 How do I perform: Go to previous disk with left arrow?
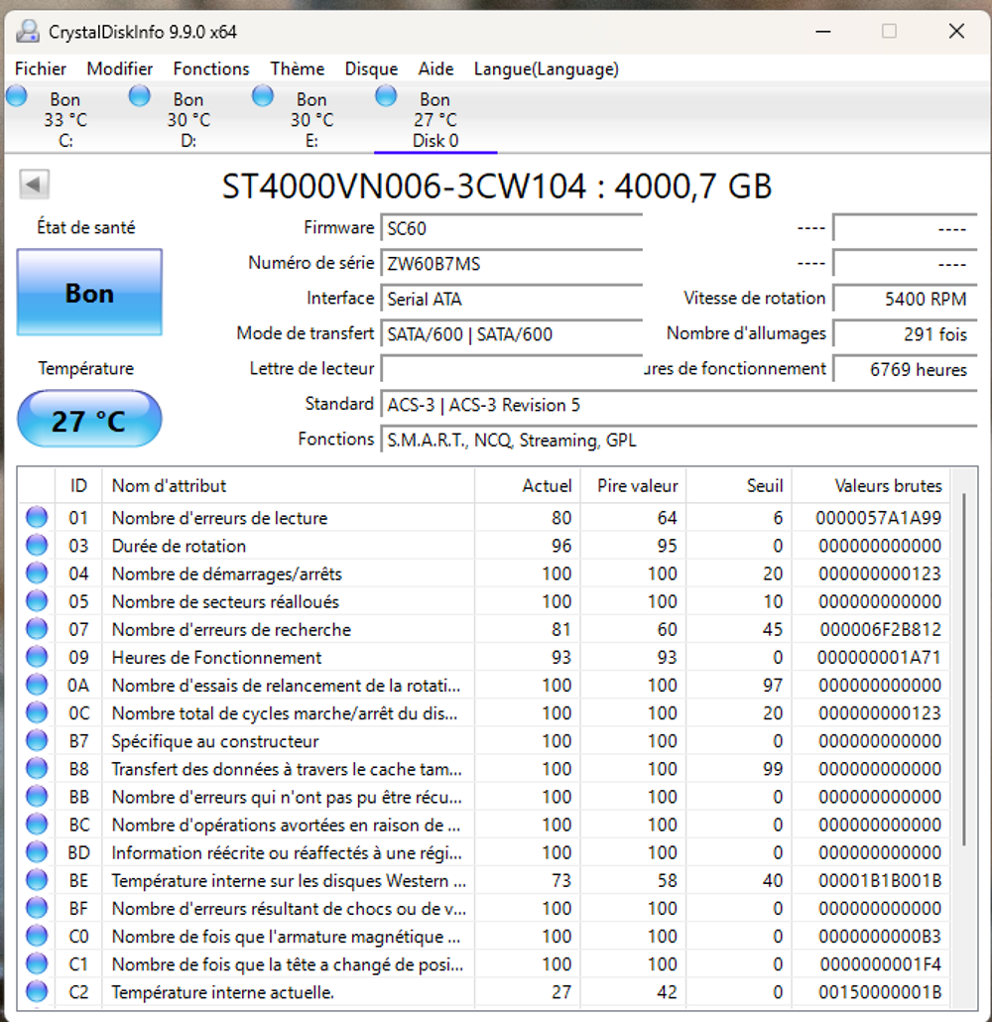(34, 185)
